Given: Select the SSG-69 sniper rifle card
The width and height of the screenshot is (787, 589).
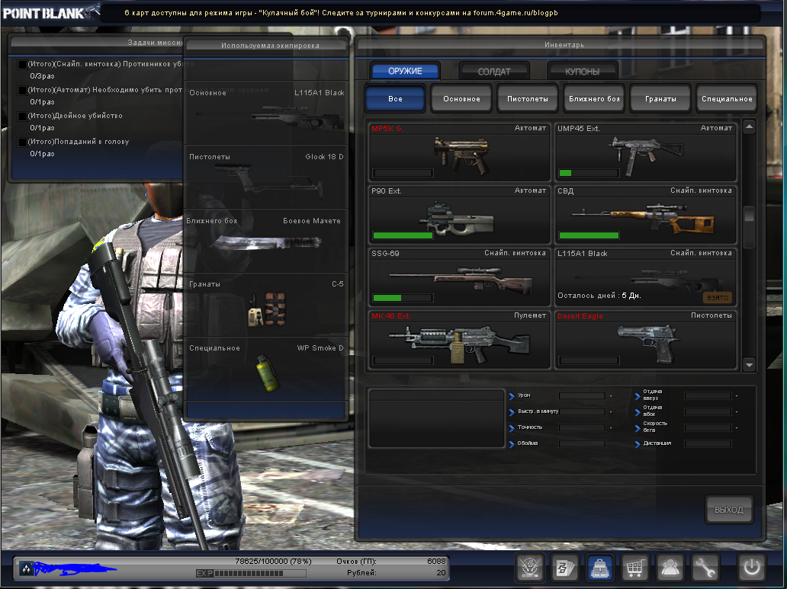Looking at the screenshot, I should pyautogui.click(x=459, y=277).
